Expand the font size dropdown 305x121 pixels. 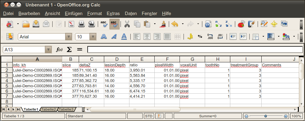pos(93,37)
